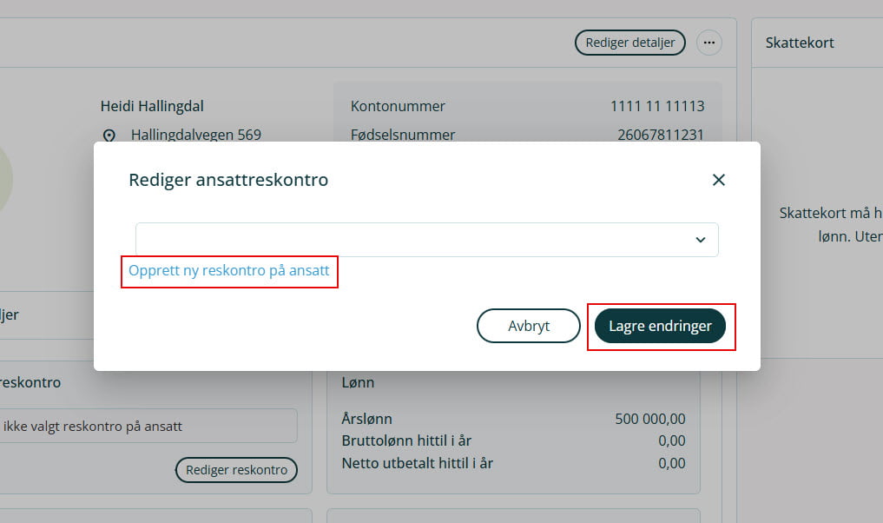Open Rediger detaljer for the employee
This screenshot has width=883, height=523.
coord(629,42)
